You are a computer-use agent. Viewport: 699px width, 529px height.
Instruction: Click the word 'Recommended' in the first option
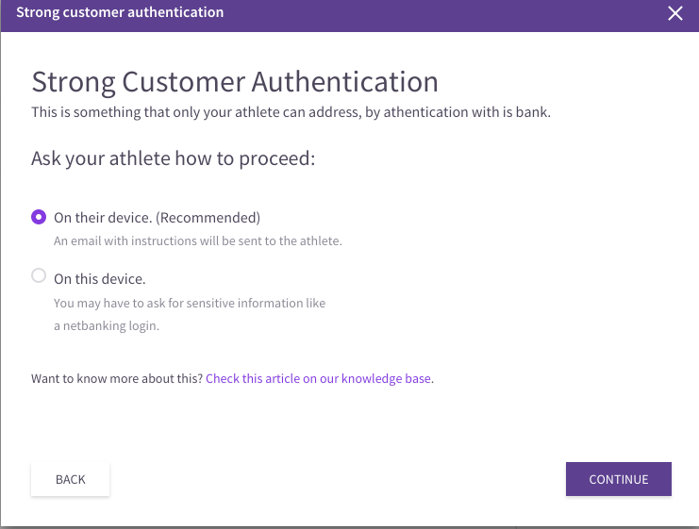click(x=208, y=218)
